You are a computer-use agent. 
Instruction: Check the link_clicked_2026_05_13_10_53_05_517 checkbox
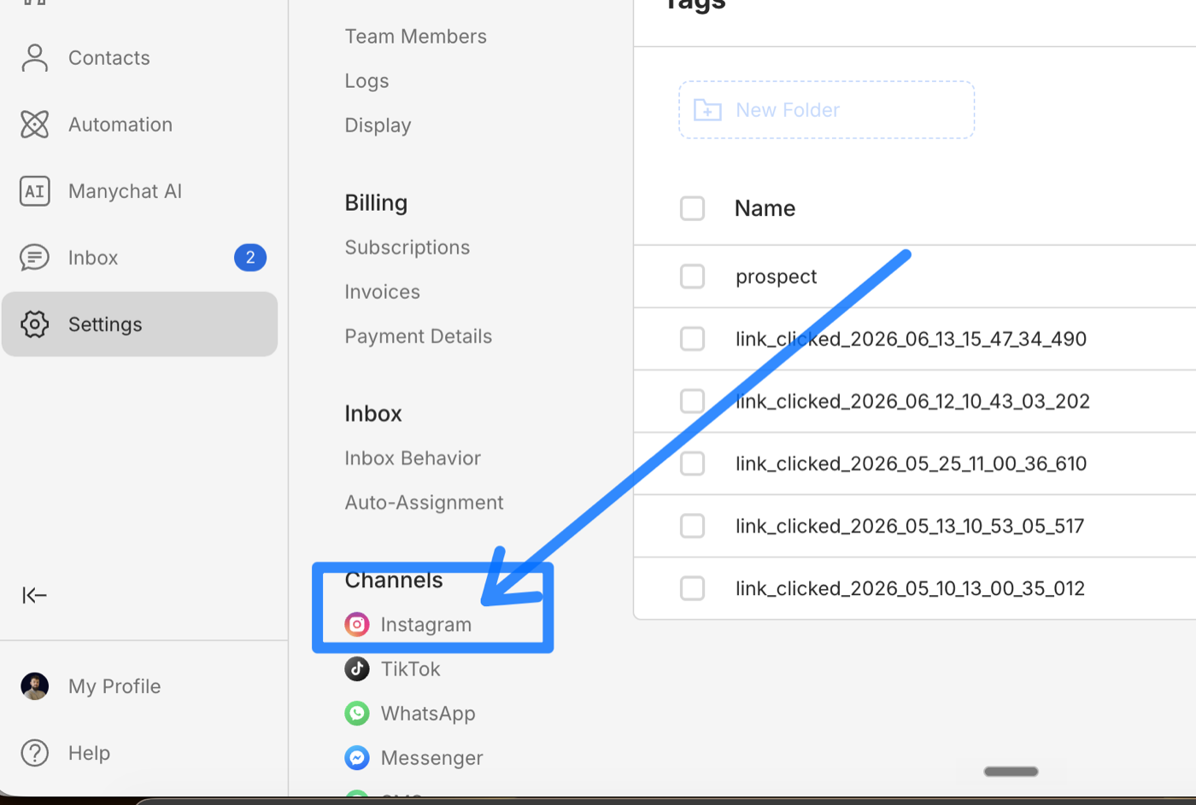[x=692, y=526]
